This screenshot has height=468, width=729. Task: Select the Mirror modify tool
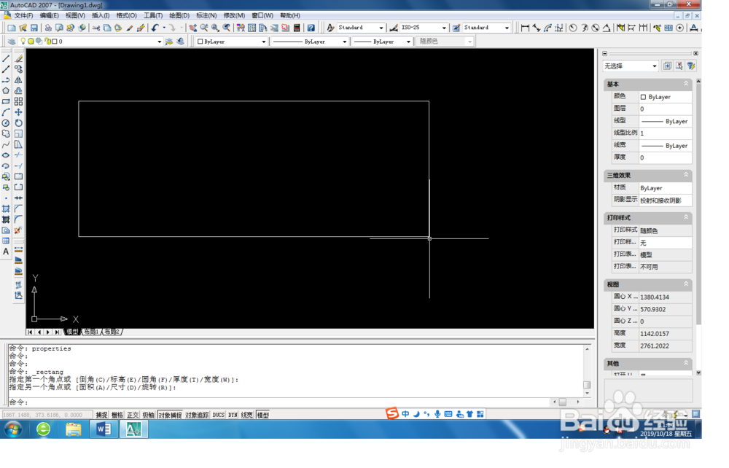(19, 80)
